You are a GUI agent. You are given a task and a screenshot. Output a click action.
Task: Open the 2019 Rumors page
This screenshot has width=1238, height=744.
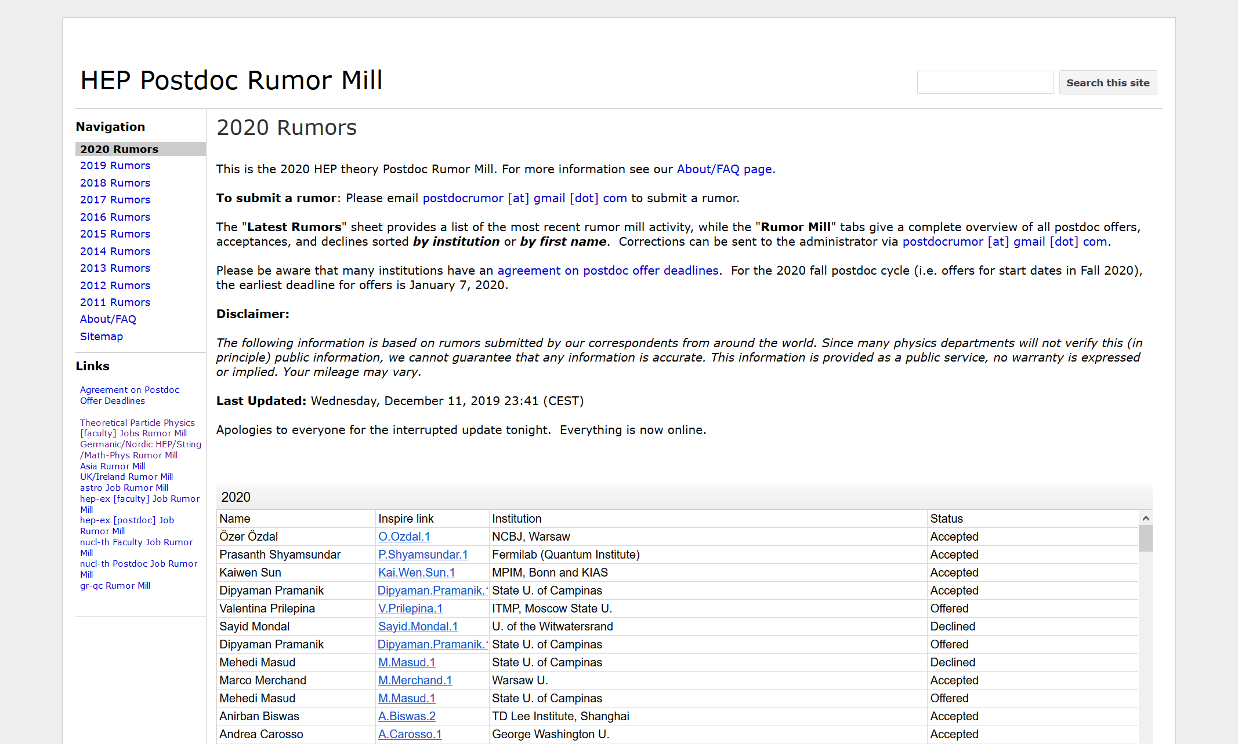click(x=115, y=166)
